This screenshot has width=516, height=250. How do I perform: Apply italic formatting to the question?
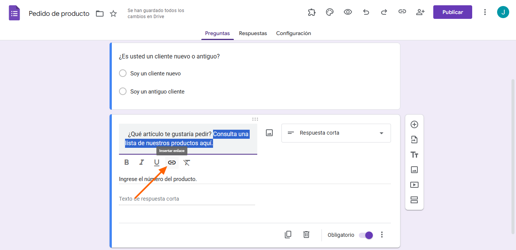pyautogui.click(x=142, y=163)
